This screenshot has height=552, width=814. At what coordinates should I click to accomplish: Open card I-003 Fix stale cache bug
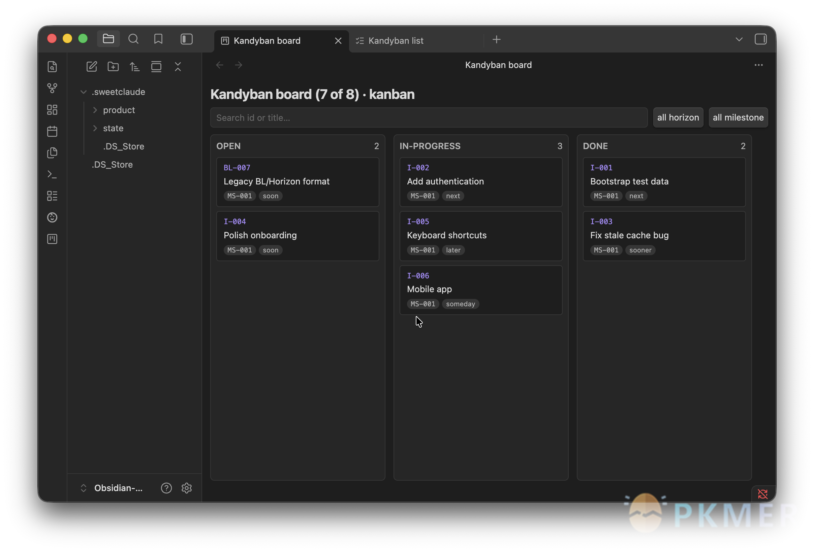coord(664,236)
